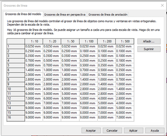Image resolution: width=167 pixels, height=136 pixels.
Task: Select the 1 : 500 column header
Action: 125,41
